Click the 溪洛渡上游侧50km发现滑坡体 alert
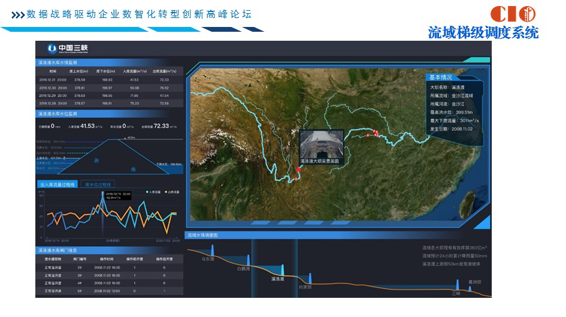The height and width of the screenshot is (317, 566). click(451, 264)
